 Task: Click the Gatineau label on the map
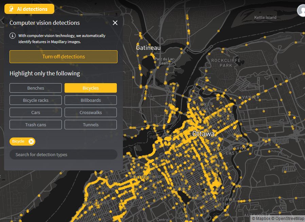[x=148, y=48]
